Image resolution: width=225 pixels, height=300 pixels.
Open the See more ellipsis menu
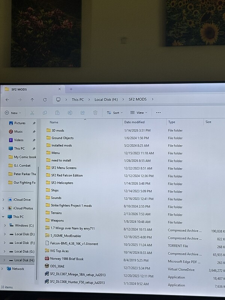coord(158,112)
